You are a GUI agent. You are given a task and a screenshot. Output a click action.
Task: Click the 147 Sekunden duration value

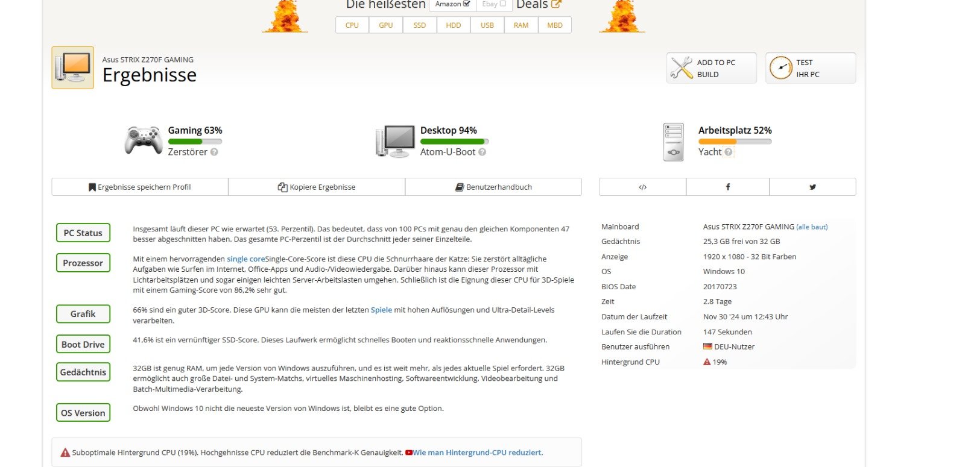click(727, 332)
